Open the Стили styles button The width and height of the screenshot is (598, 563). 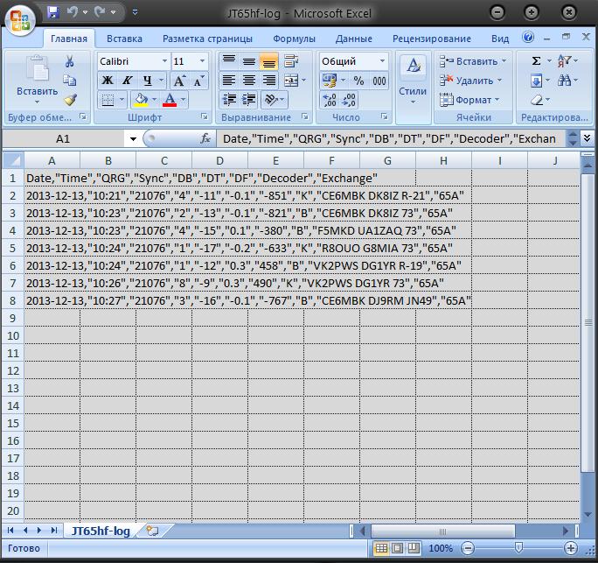(x=413, y=79)
